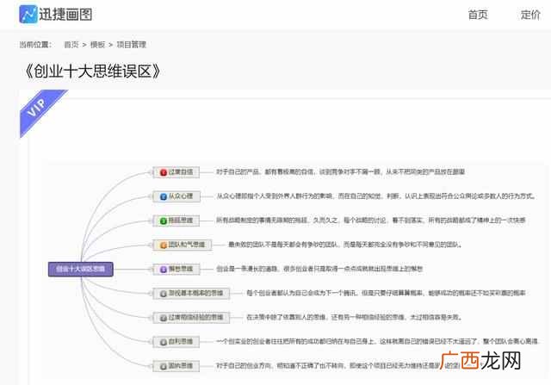Click the orange priority 4 icon on 团队和气思维

(164, 245)
